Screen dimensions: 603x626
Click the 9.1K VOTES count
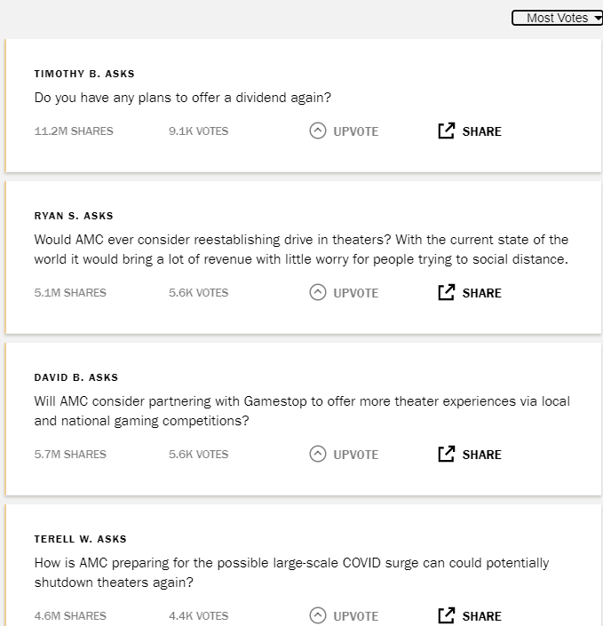198,131
